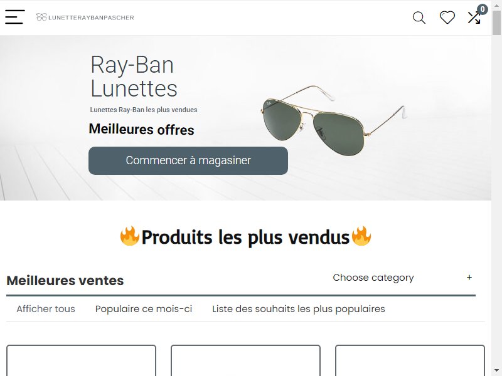Image resolution: width=502 pixels, height=376 pixels.
Task: Open the compare shuffle arrows icon
Action: [474, 18]
